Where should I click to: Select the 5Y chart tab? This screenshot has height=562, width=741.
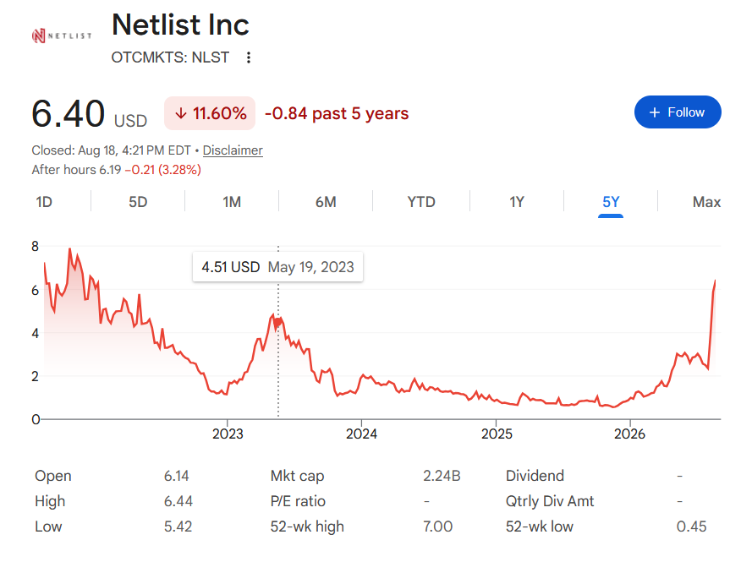611,202
